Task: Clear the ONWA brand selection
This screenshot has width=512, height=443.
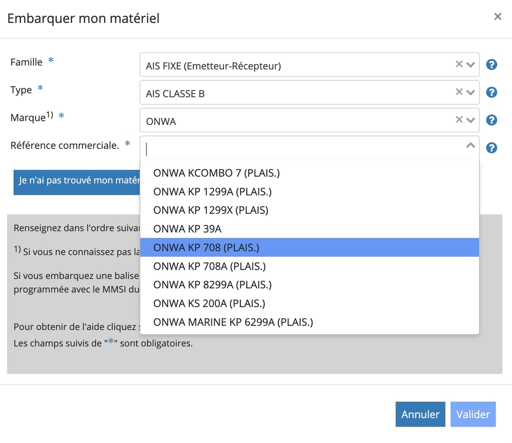Action: tap(459, 120)
